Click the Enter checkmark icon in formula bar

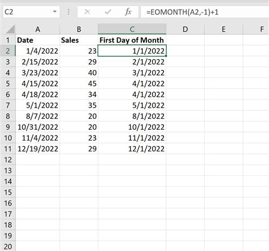pyautogui.click(x=108, y=12)
